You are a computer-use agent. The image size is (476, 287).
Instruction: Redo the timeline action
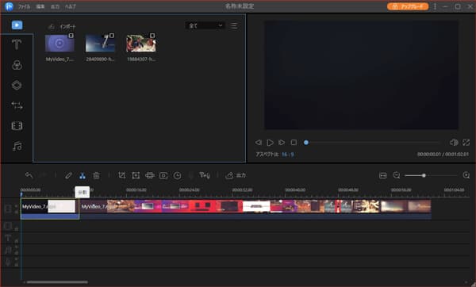point(43,175)
